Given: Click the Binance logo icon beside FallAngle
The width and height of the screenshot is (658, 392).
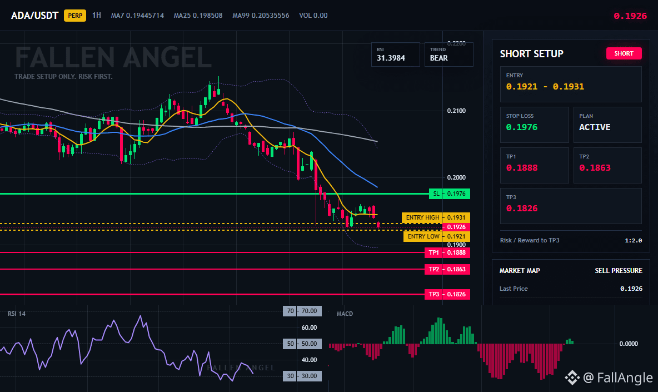Looking at the screenshot, I should pos(571,378).
